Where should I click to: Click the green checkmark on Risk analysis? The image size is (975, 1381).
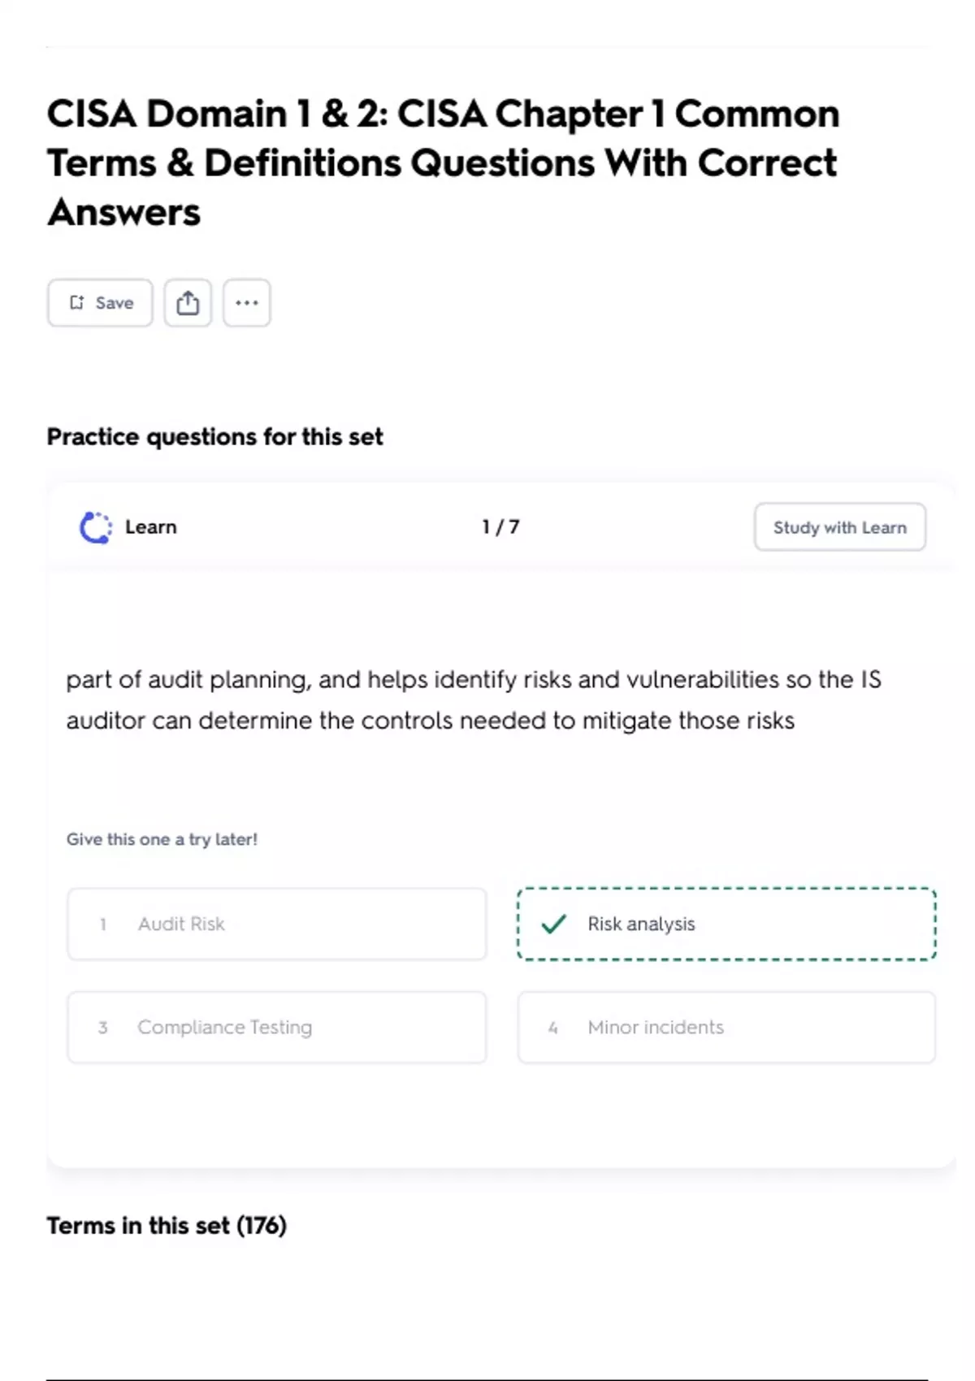pos(553,924)
